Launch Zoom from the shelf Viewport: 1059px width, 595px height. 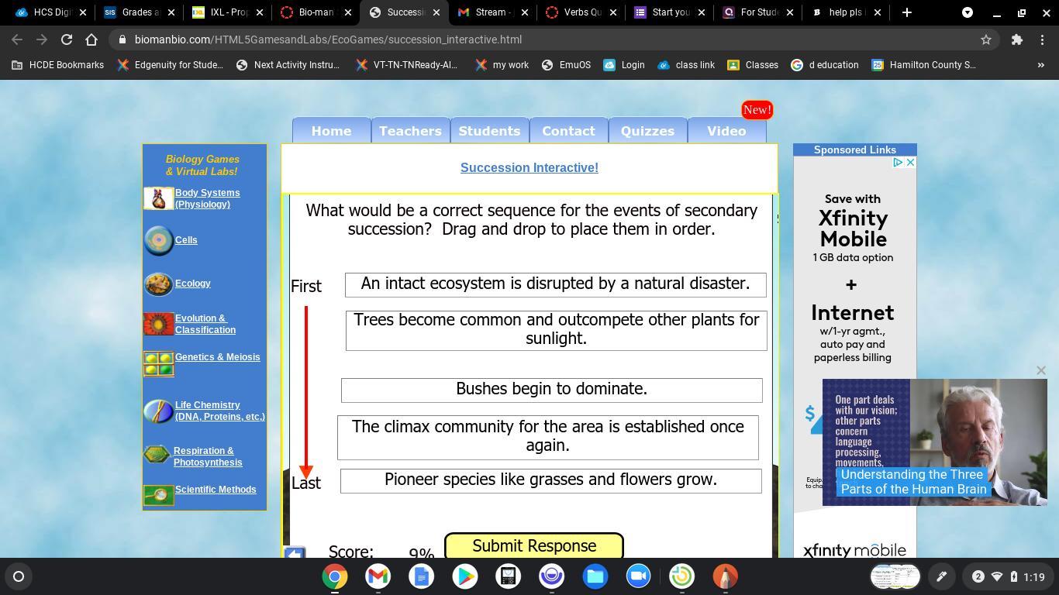pos(639,576)
